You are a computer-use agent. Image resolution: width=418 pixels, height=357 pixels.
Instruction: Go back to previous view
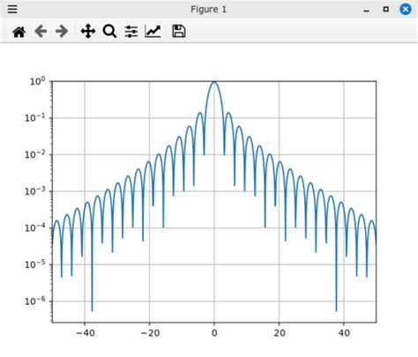click(x=41, y=31)
